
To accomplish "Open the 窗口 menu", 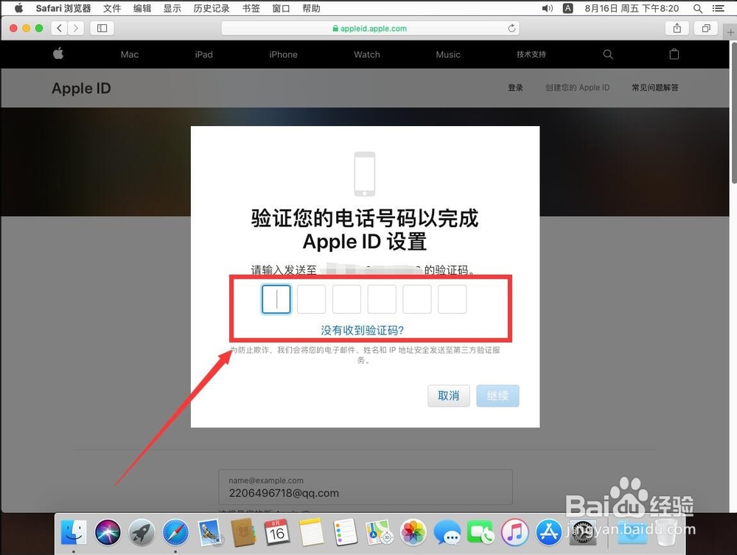I will tap(281, 8).
